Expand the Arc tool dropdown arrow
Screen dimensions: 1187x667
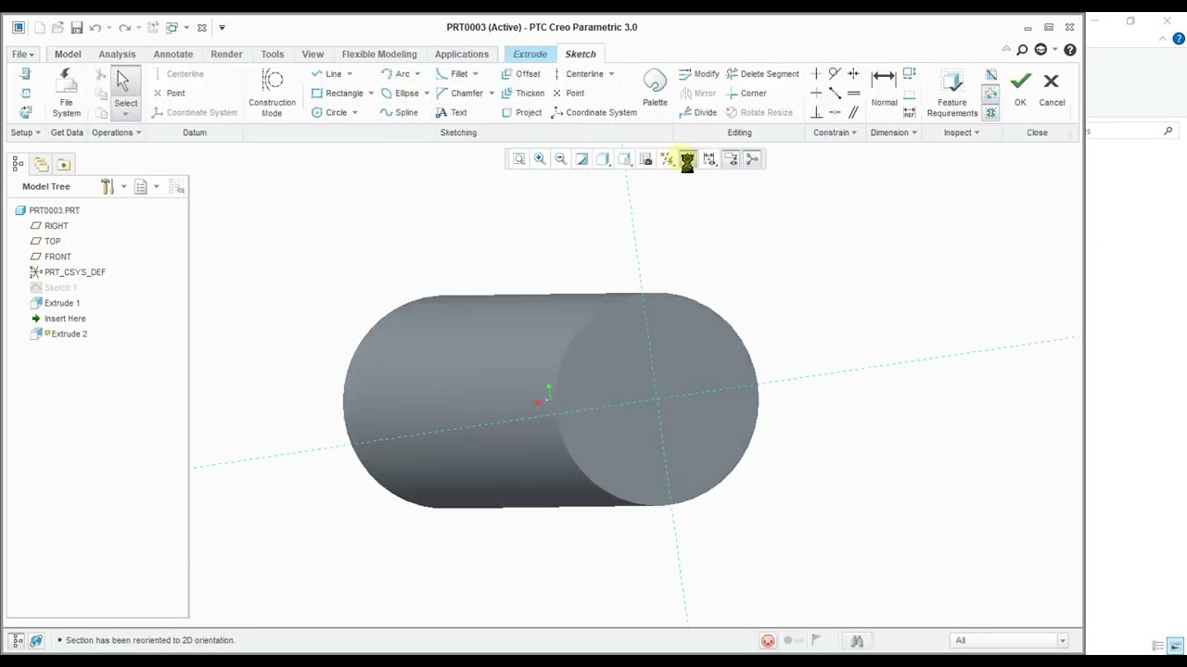tap(417, 74)
